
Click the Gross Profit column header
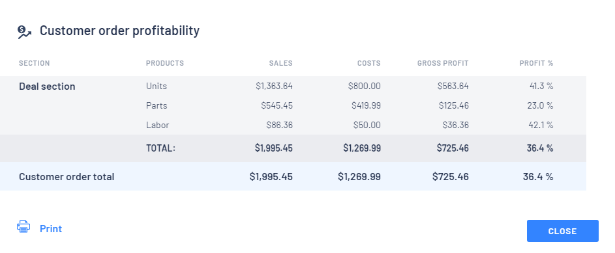pyautogui.click(x=443, y=63)
